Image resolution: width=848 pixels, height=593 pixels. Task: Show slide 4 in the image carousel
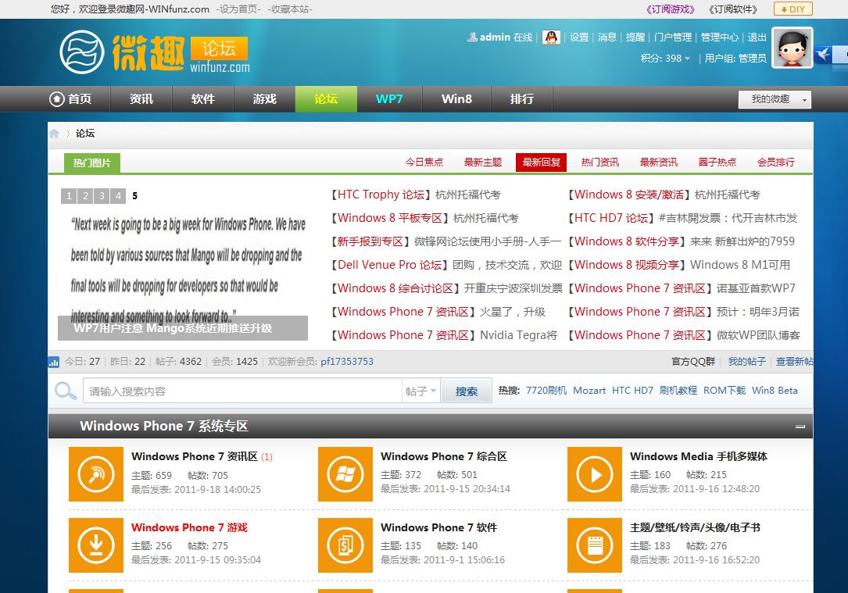click(118, 195)
